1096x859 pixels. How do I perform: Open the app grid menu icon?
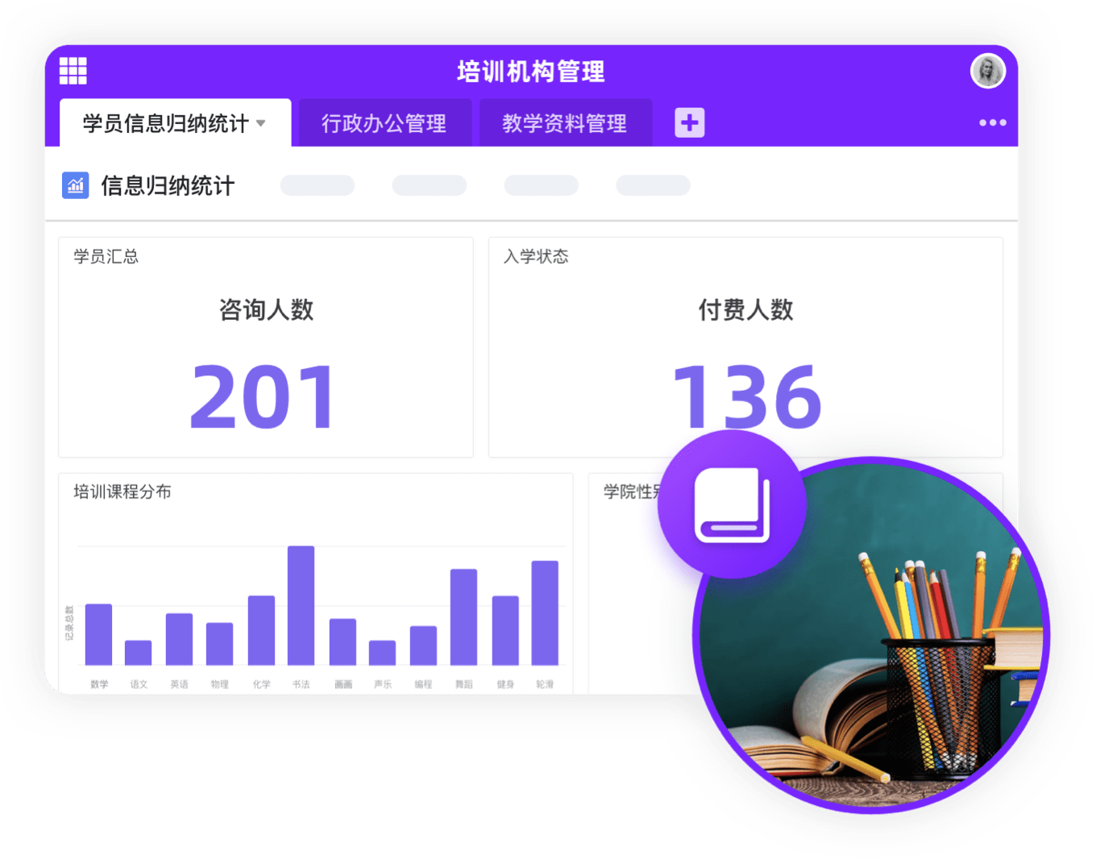tap(73, 71)
